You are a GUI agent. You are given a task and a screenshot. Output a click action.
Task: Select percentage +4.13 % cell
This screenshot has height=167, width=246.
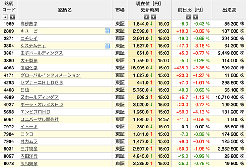[x=201, y=112]
